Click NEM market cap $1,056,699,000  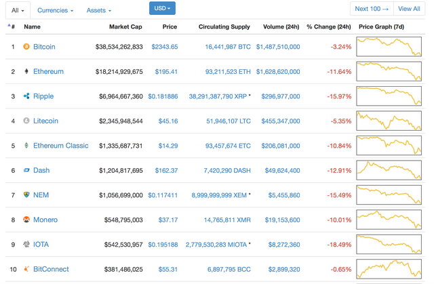(121, 195)
